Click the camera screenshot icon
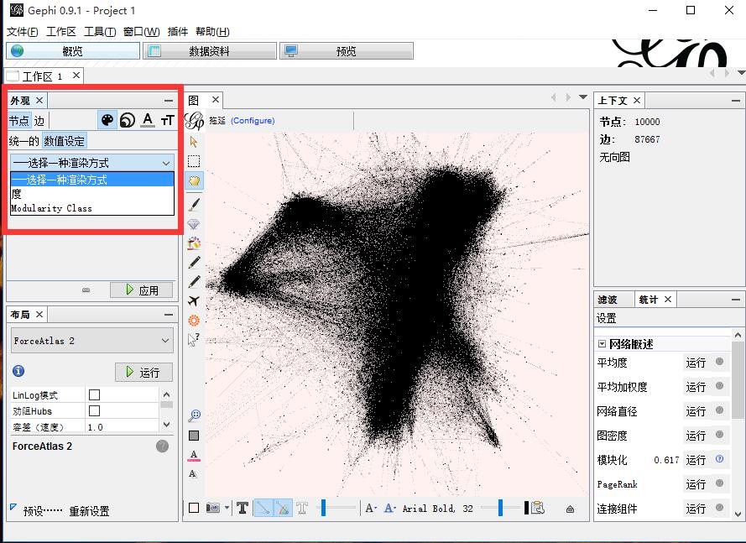This screenshot has width=746, height=543. (212, 508)
